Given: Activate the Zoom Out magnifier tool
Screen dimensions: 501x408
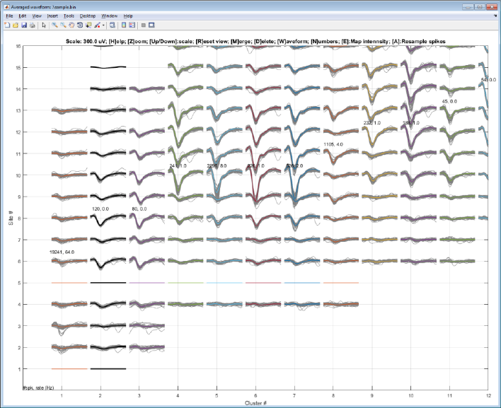Looking at the screenshot, I should pos(63,25).
